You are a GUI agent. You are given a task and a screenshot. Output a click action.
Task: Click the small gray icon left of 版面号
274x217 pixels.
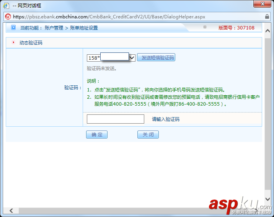pyautogui.click(x=205, y=27)
